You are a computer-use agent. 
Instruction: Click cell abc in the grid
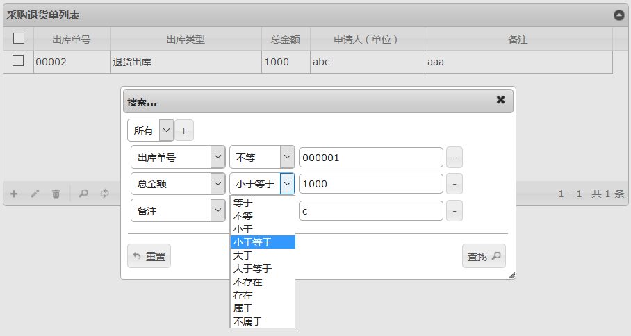[x=367, y=62]
